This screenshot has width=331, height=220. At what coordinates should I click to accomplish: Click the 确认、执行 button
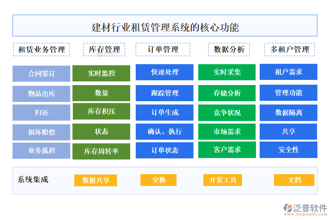coord(164,132)
